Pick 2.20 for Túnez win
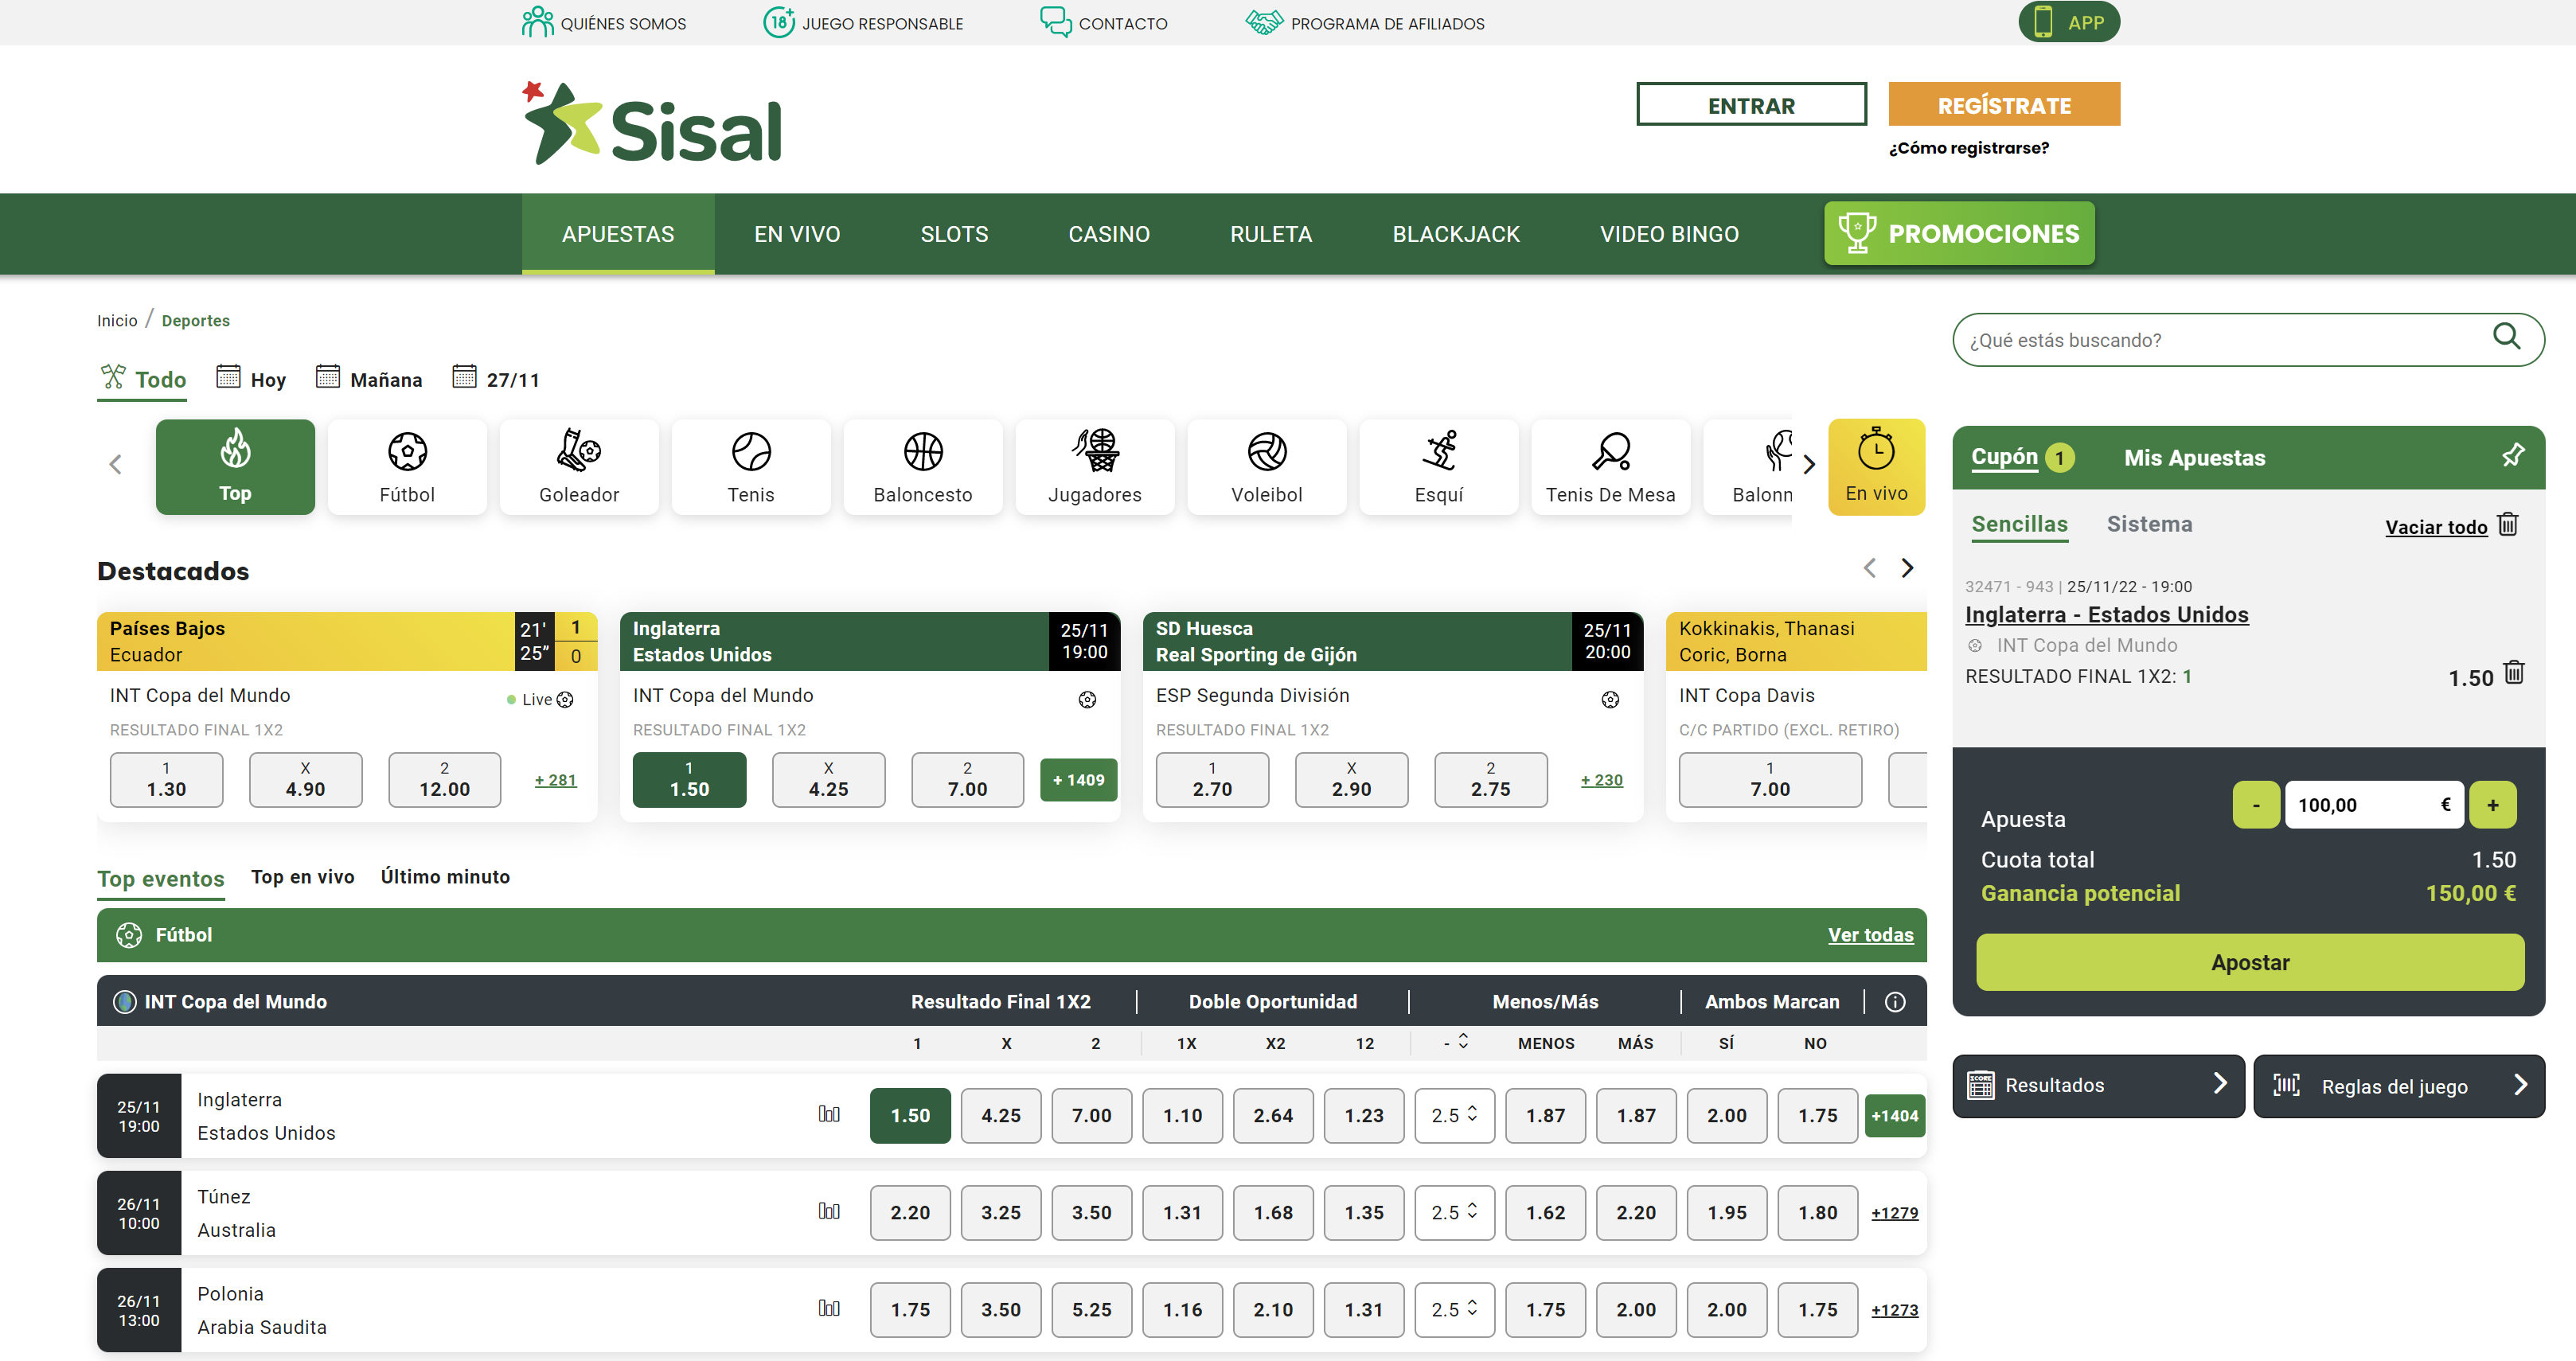 point(910,1213)
